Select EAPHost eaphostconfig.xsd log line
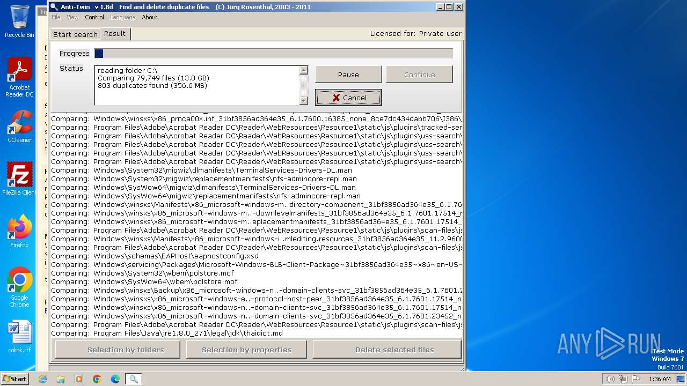This screenshot has height=386, width=687. (x=155, y=256)
